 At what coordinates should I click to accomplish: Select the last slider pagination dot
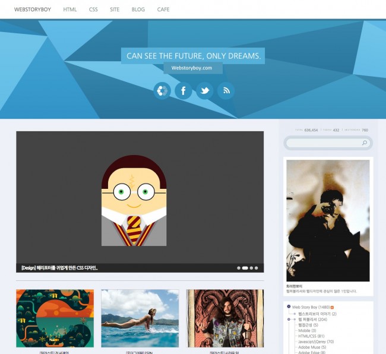[x=257, y=268]
